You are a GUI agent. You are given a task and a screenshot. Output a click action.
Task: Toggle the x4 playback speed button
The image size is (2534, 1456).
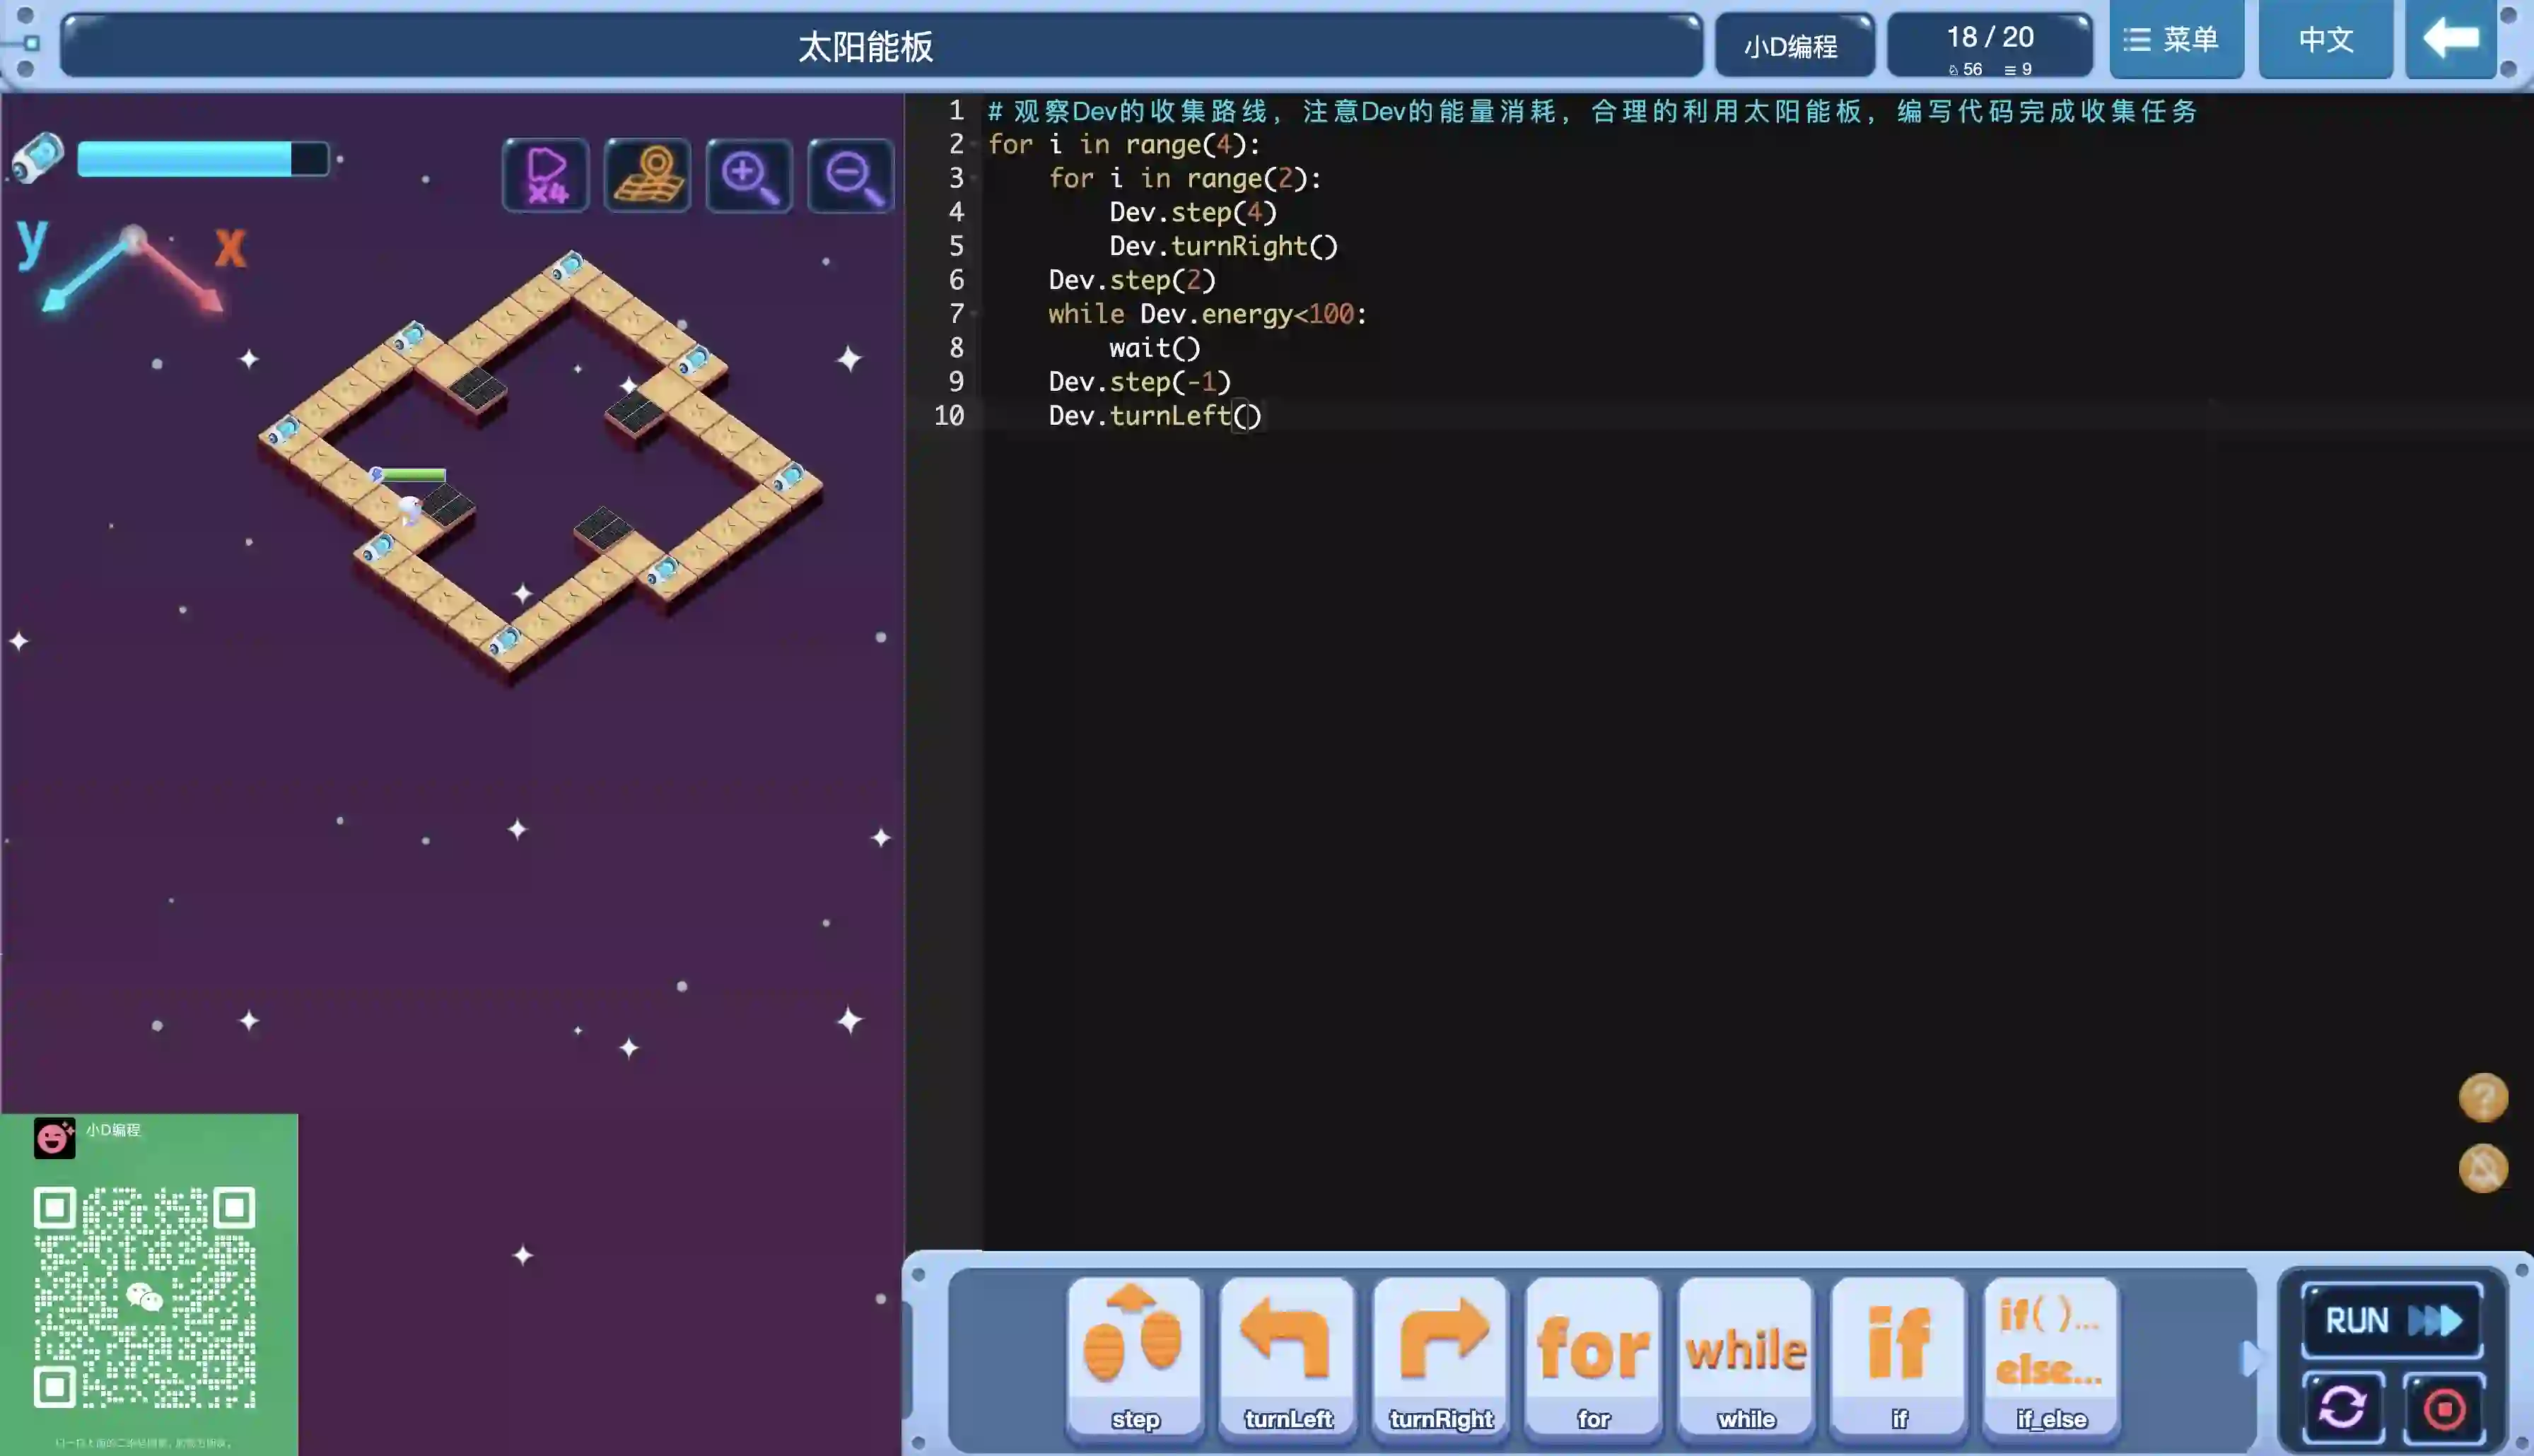[x=546, y=176]
